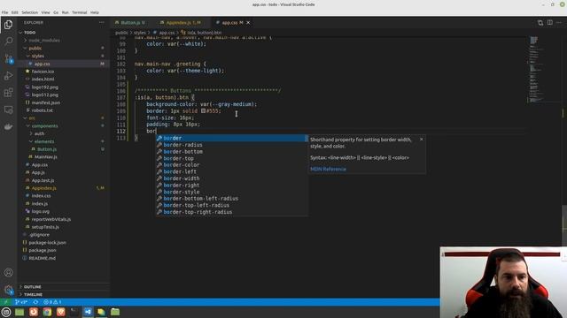
Task: Open the errors and warnings status item
Action: pyautogui.click(x=52, y=302)
